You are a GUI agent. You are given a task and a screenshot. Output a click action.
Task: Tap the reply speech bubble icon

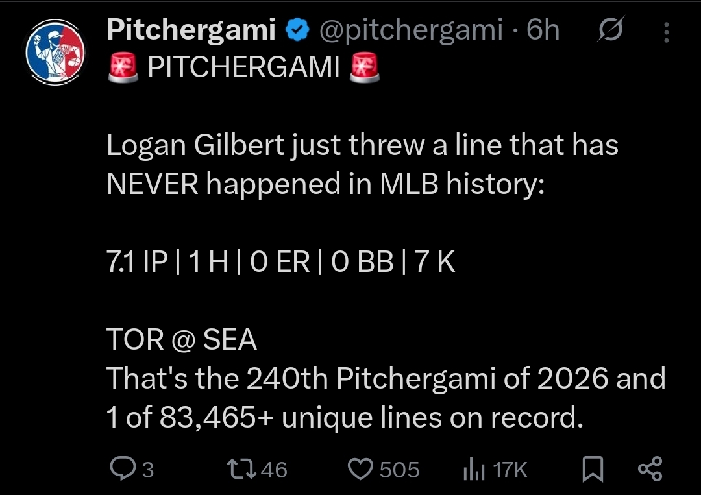tap(123, 469)
